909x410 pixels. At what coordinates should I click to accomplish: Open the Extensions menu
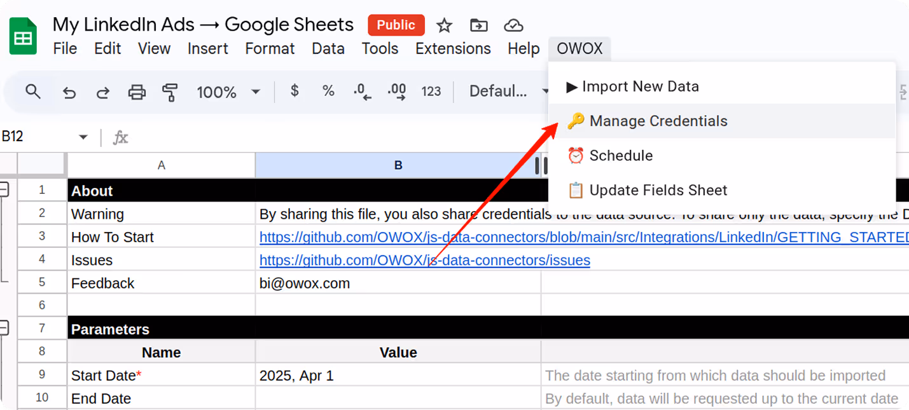pos(453,48)
